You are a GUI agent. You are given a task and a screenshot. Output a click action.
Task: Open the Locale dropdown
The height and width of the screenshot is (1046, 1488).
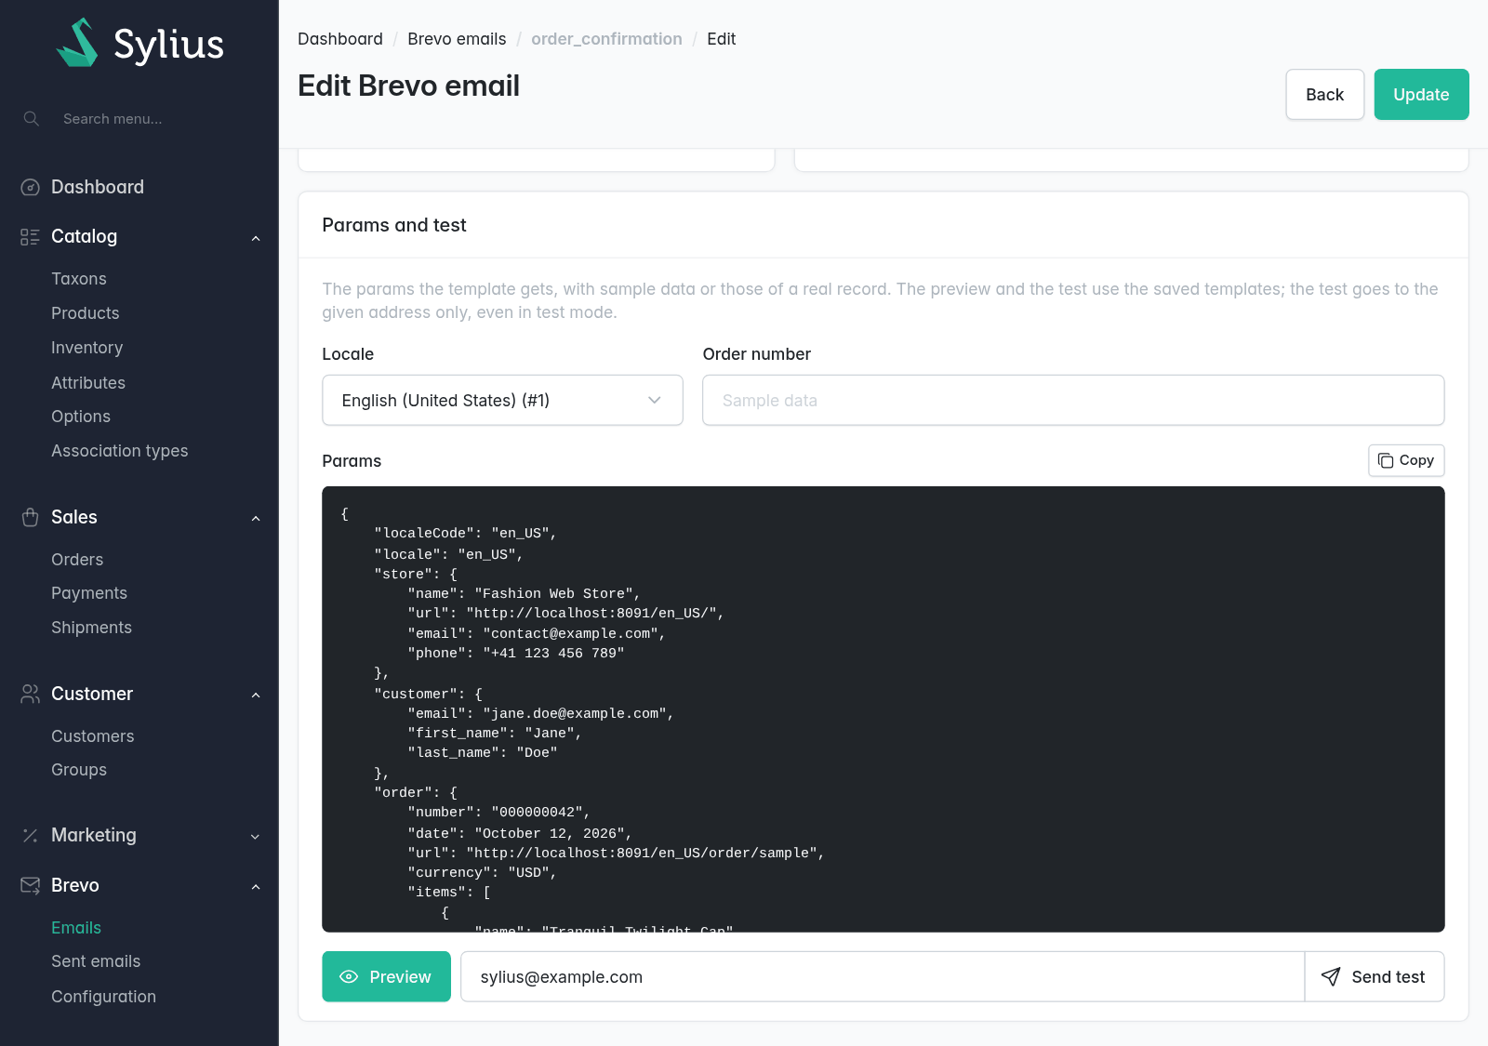point(502,401)
